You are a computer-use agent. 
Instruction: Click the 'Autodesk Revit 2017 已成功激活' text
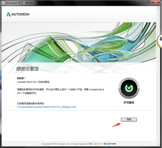[34, 82]
